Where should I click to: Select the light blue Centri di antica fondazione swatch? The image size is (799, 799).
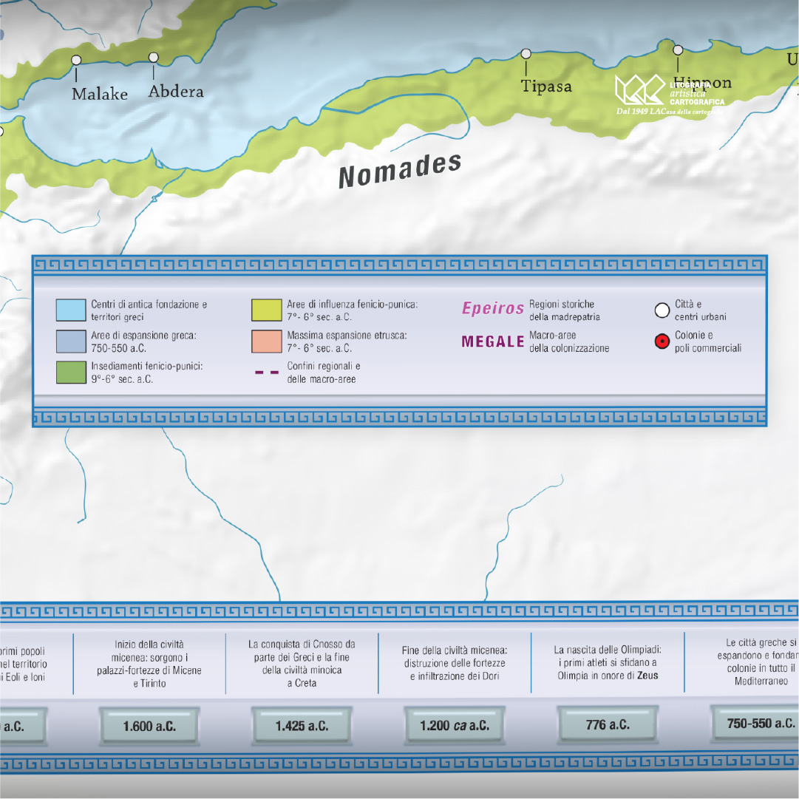(x=71, y=310)
